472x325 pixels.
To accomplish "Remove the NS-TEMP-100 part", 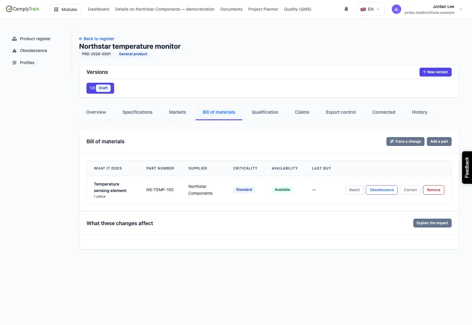I will pos(434,190).
